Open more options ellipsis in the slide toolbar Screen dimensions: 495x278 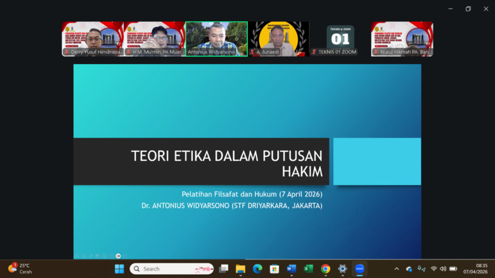125,256
